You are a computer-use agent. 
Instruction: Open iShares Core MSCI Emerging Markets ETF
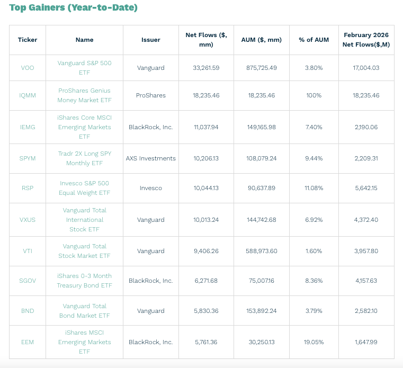[84, 127]
